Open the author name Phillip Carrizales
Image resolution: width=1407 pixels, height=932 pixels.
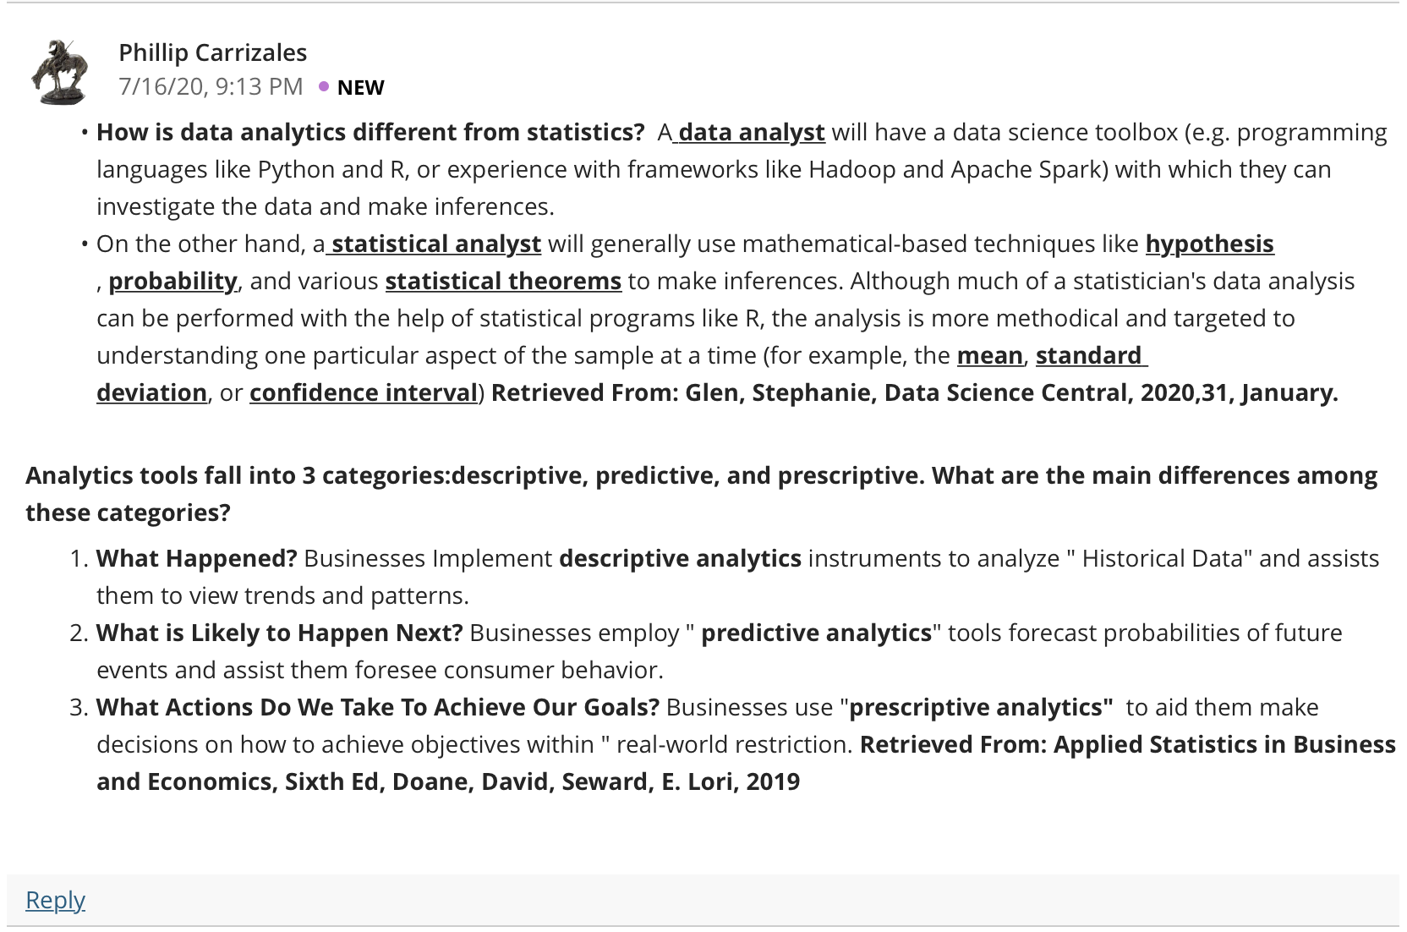pyautogui.click(x=213, y=52)
